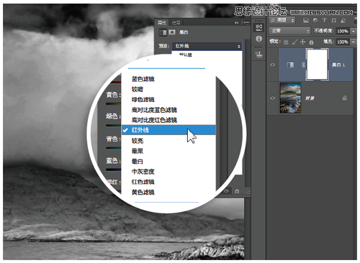Open the Clone Source stamp icon in strip
This screenshot has width=360, height=263.
pyautogui.click(x=258, y=55)
